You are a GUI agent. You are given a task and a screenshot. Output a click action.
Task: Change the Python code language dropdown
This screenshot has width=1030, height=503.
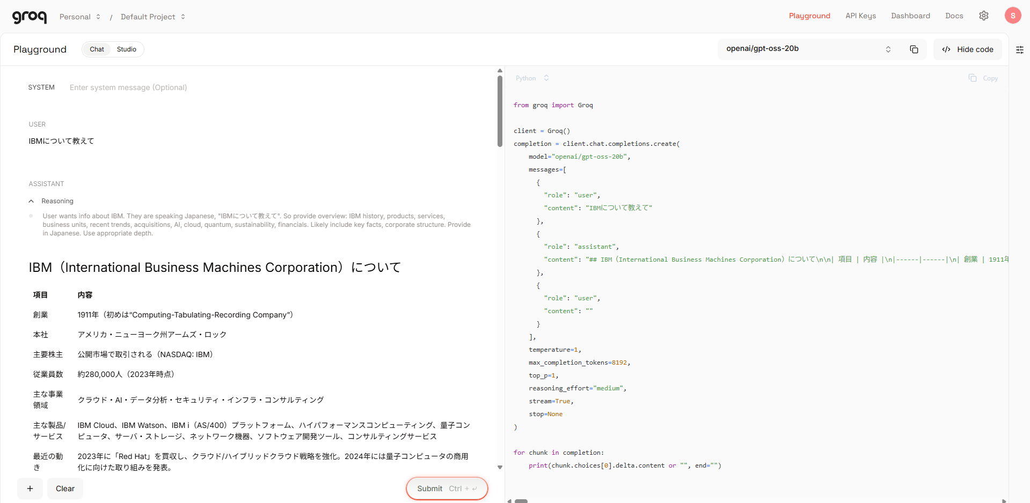[x=532, y=78]
